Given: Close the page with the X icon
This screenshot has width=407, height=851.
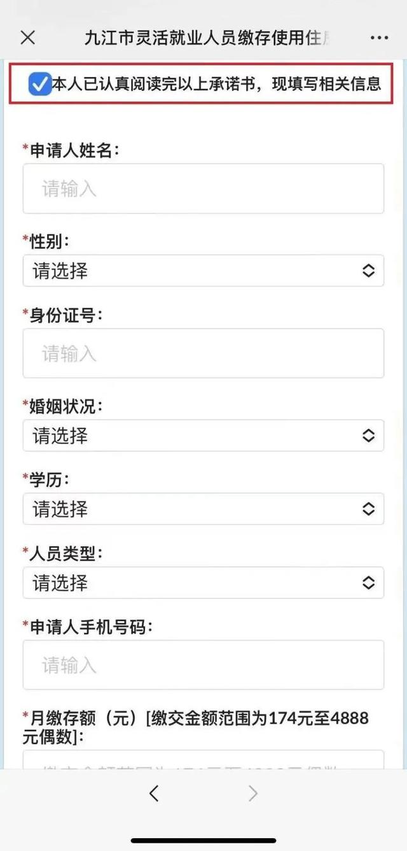Looking at the screenshot, I should coord(28,38).
